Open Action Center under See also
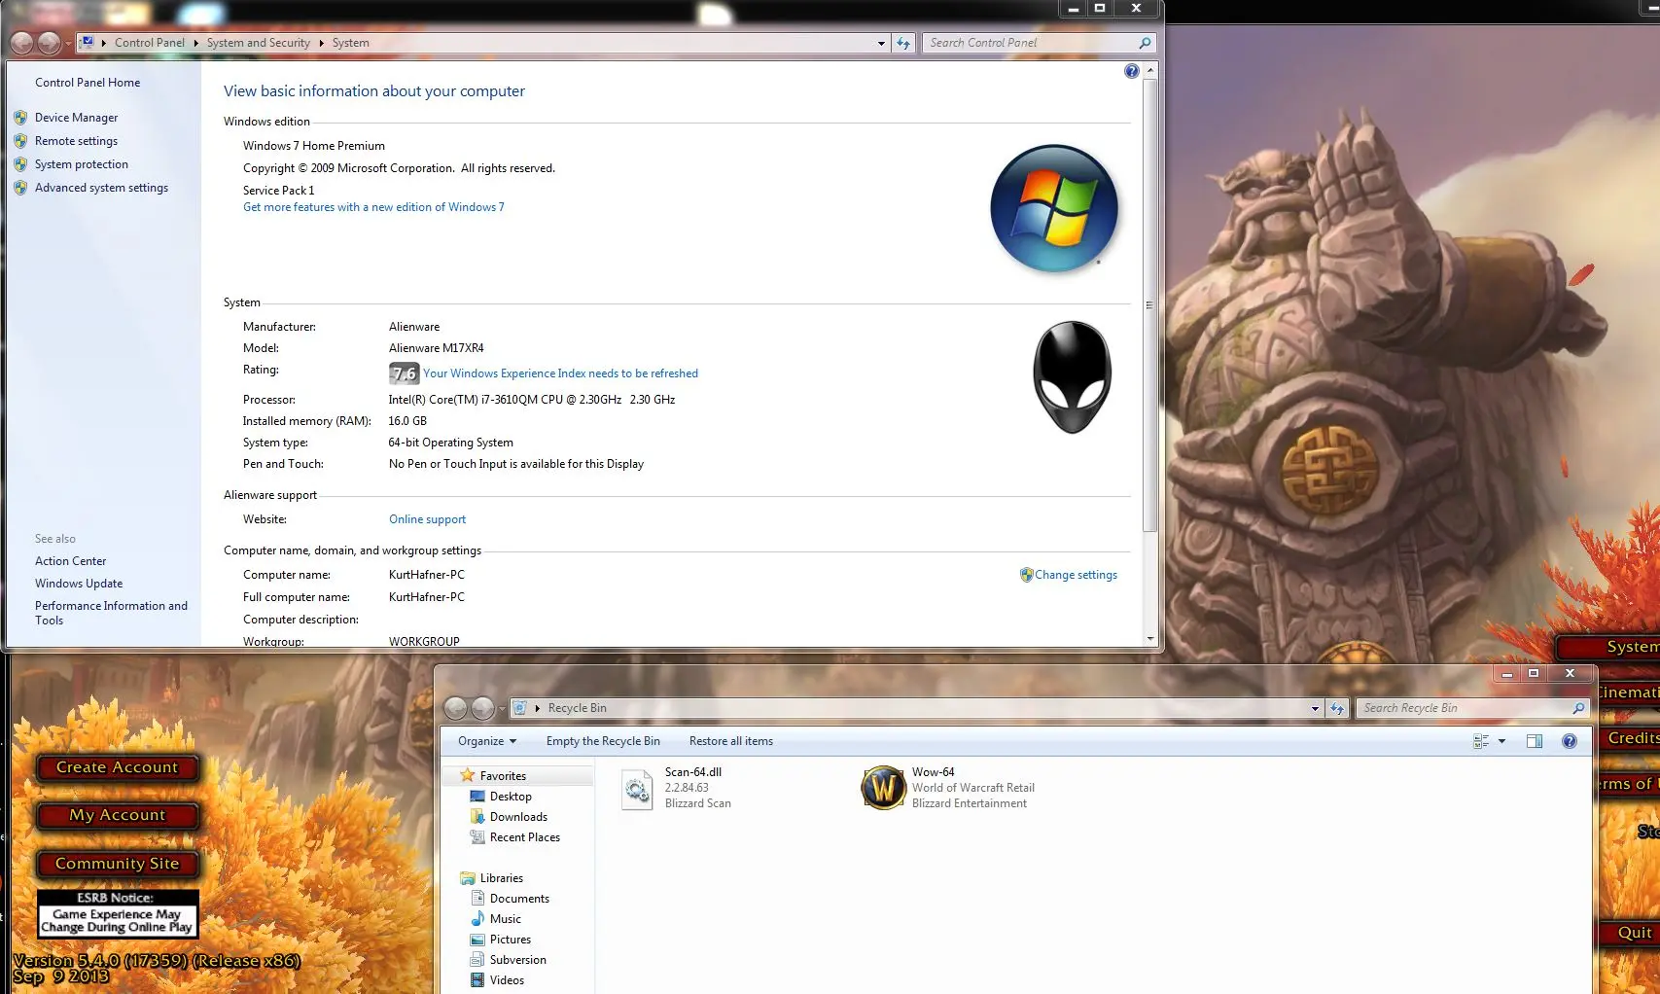Viewport: 1660px width, 994px height. click(70, 561)
